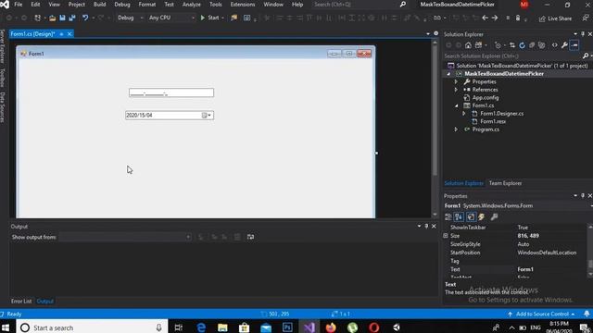
Task: Open the Extensions menu
Action: [243, 5]
